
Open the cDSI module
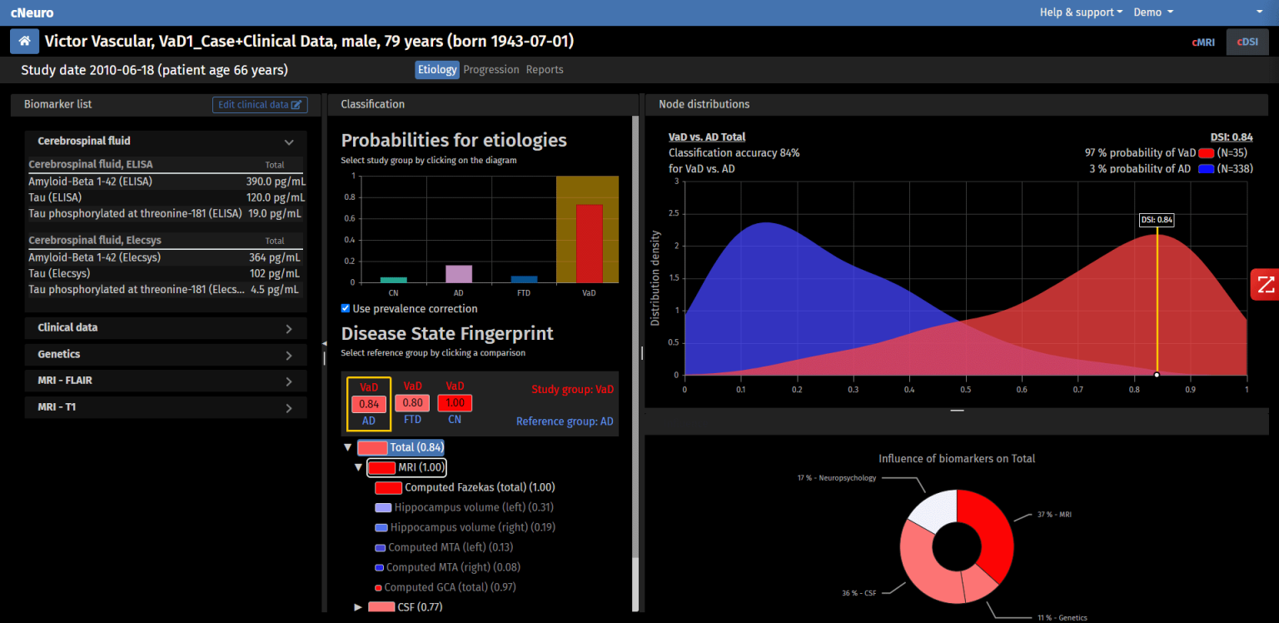1247,42
